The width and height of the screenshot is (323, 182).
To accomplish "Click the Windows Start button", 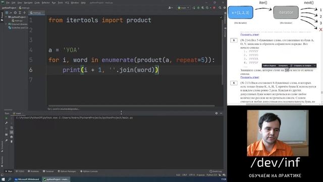I will [x=3, y=179].
